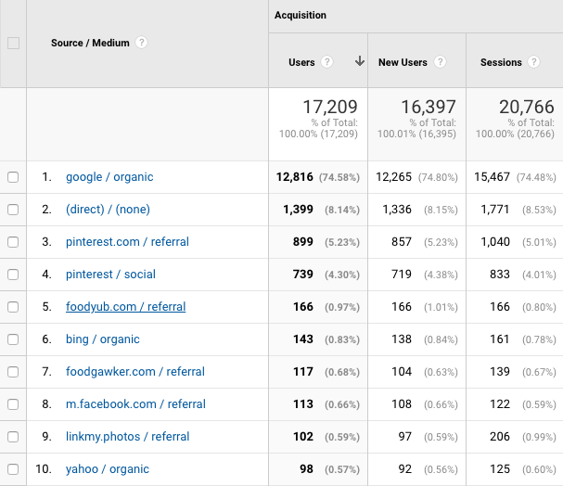The width and height of the screenshot is (563, 486).
Task: Sort by the Users column header
Action: coord(301,62)
